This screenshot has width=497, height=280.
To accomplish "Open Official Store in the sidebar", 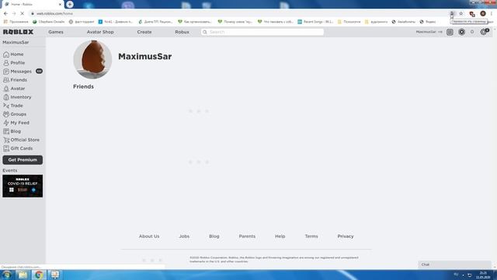I will [21, 140].
